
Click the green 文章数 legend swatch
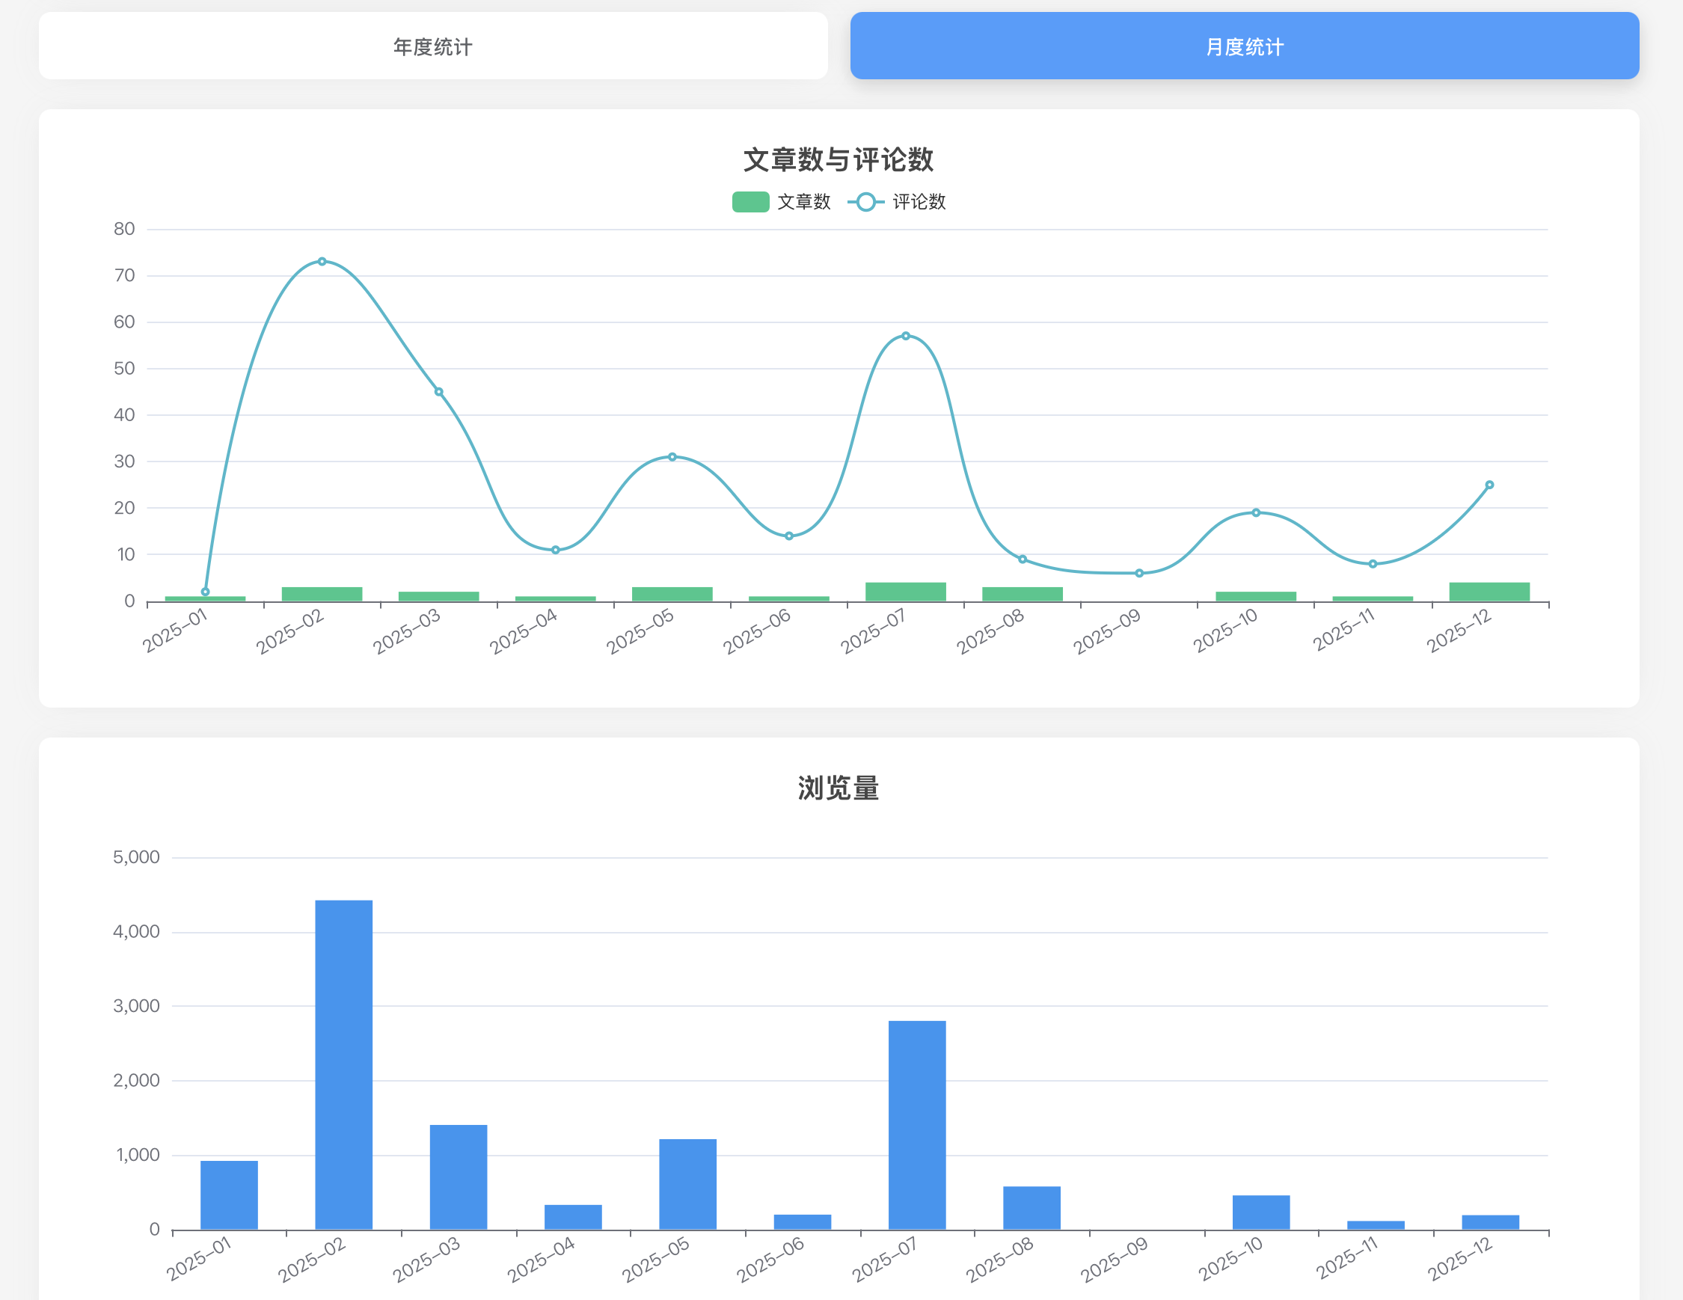pos(749,202)
